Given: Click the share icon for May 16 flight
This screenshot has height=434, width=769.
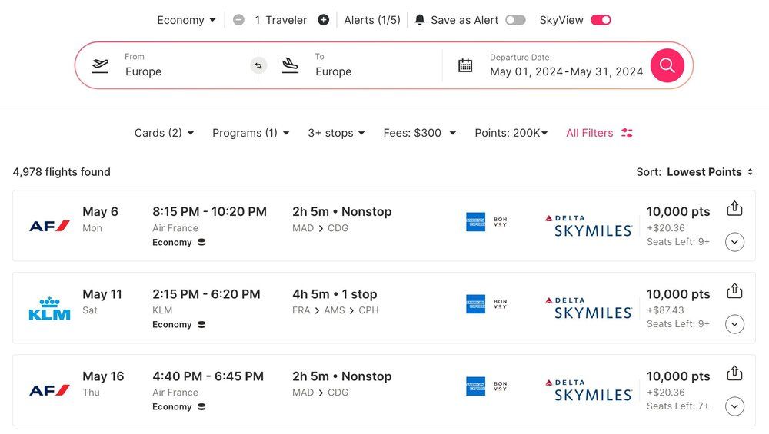Looking at the screenshot, I should coord(734,373).
